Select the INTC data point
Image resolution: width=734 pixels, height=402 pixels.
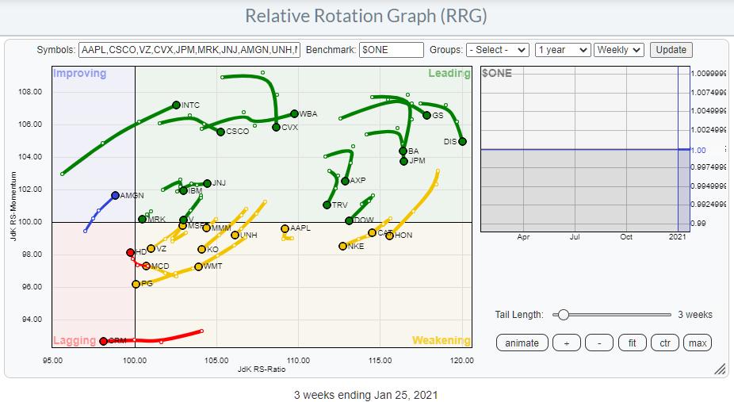pos(176,105)
